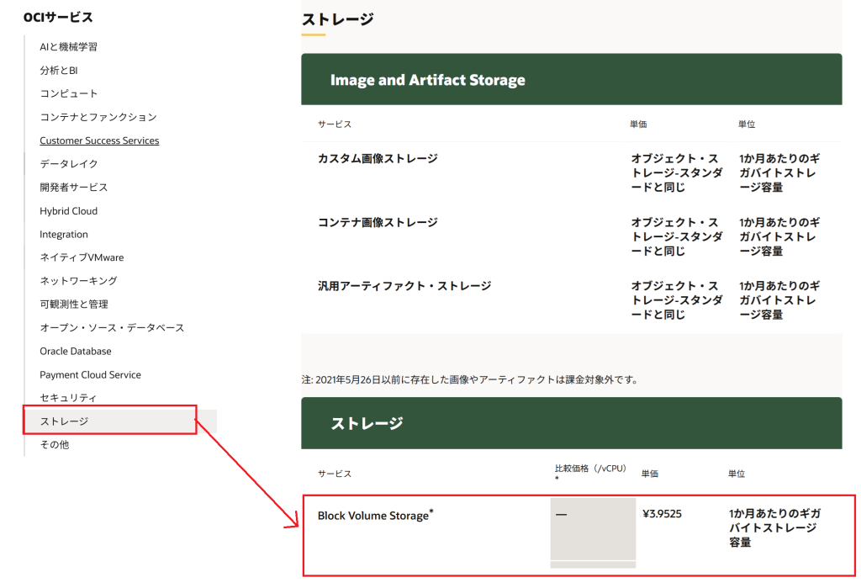861x588 pixels.
Task: Open コンテナとファンクション section
Action: [x=98, y=117]
